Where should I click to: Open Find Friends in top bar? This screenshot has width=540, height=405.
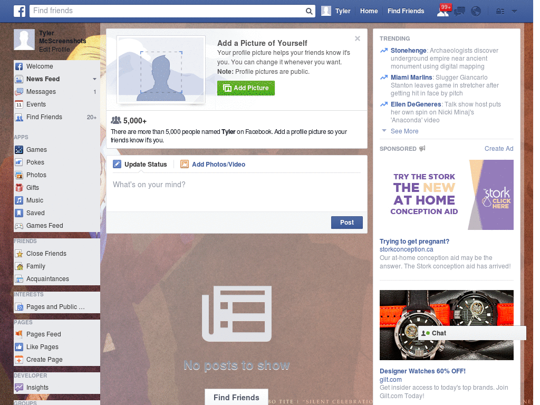(406, 11)
